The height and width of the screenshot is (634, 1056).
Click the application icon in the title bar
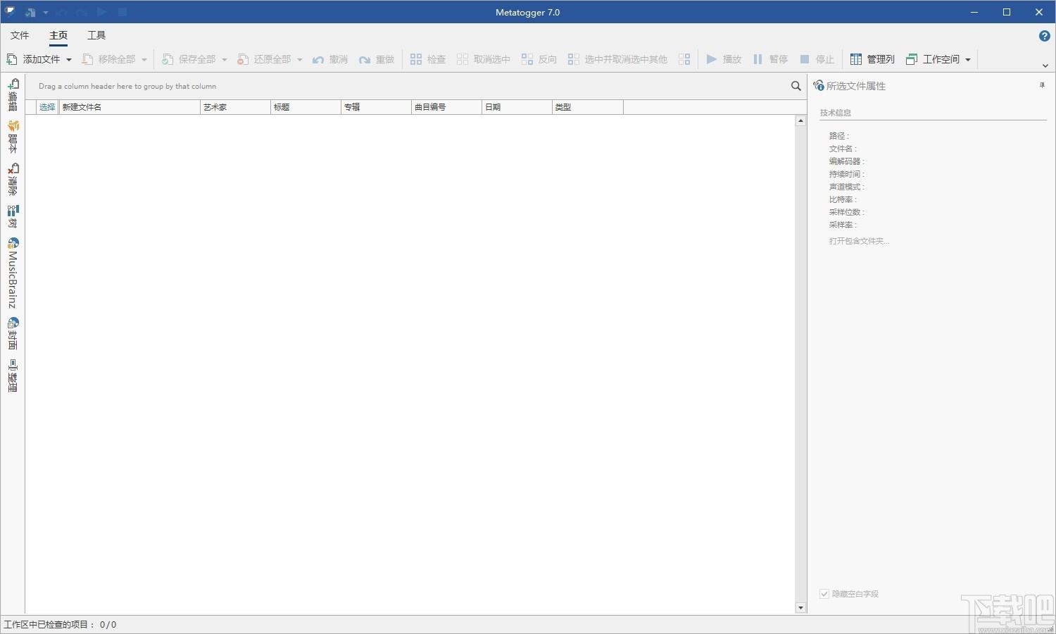(x=10, y=12)
